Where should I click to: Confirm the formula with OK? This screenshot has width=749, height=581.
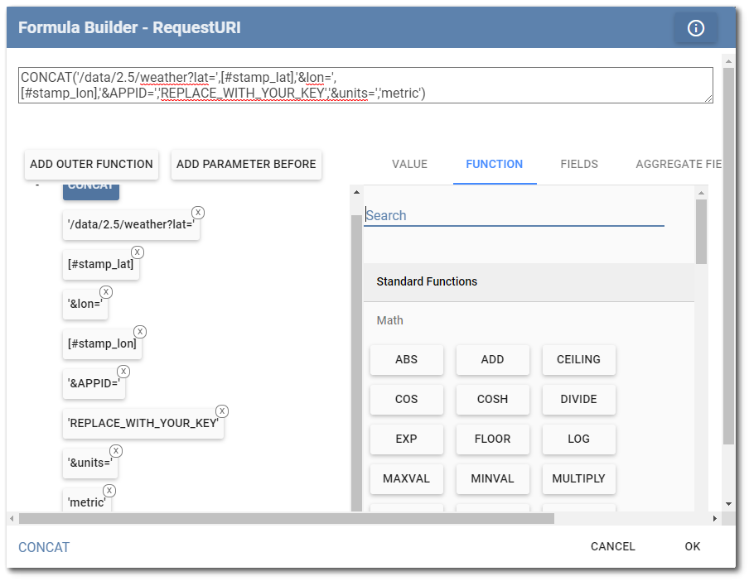[692, 546]
